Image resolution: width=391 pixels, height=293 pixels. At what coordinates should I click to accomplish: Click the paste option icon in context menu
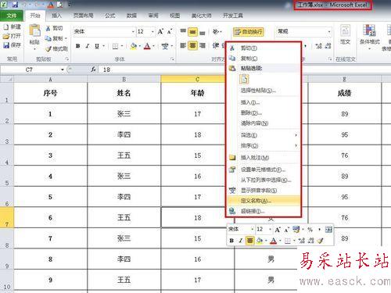[x=244, y=79]
